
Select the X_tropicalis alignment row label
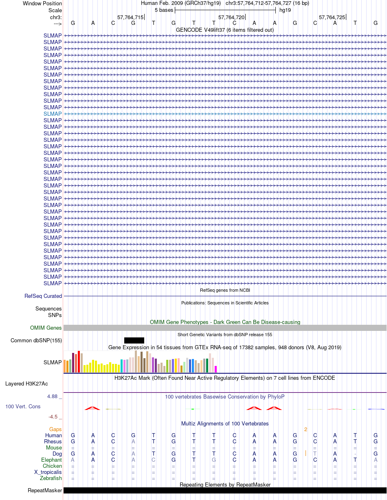click(48, 472)
